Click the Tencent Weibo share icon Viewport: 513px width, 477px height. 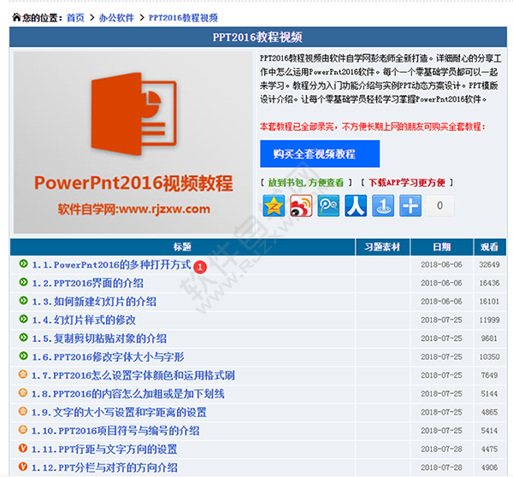(328, 206)
